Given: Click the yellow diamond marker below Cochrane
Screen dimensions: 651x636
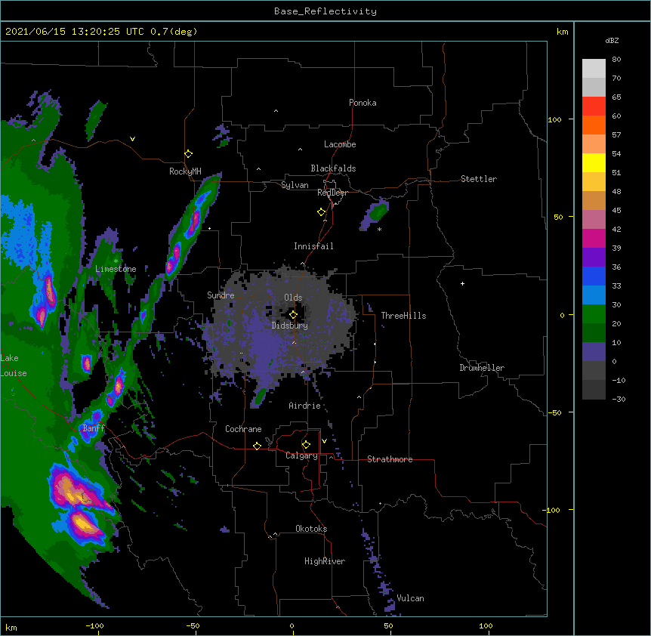Looking at the screenshot, I should (257, 446).
